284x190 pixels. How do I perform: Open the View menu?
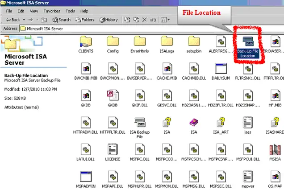click(34, 11)
